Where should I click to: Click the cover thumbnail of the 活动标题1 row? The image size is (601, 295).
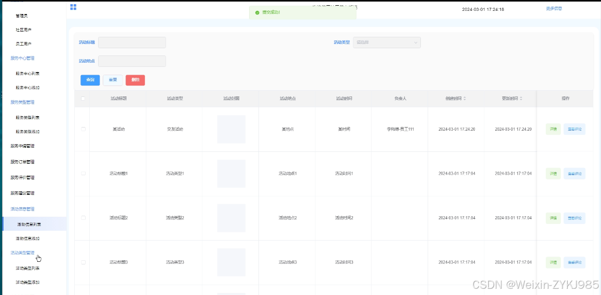tap(231, 174)
